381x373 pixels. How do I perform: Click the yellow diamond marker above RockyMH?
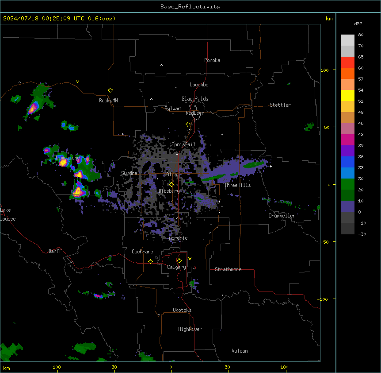coord(110,90)
